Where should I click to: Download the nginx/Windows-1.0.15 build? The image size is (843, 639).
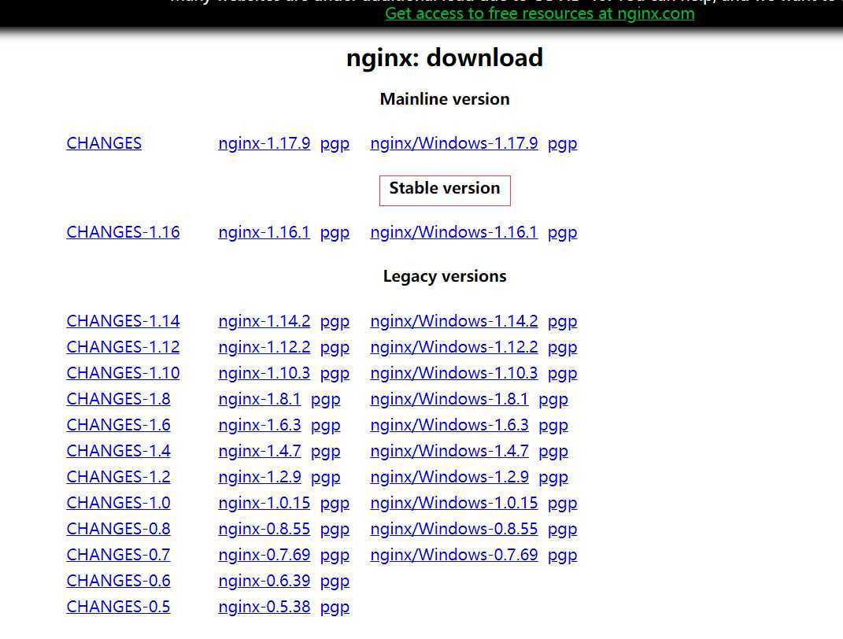(x=453, y=503)
